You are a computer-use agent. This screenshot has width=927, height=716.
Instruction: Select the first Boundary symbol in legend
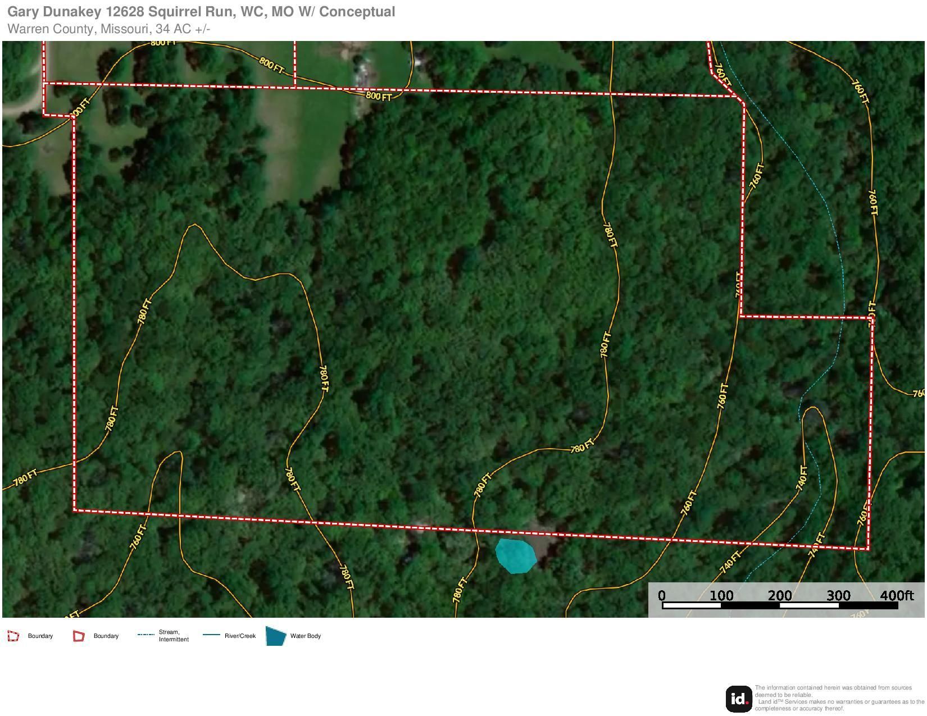12,636
